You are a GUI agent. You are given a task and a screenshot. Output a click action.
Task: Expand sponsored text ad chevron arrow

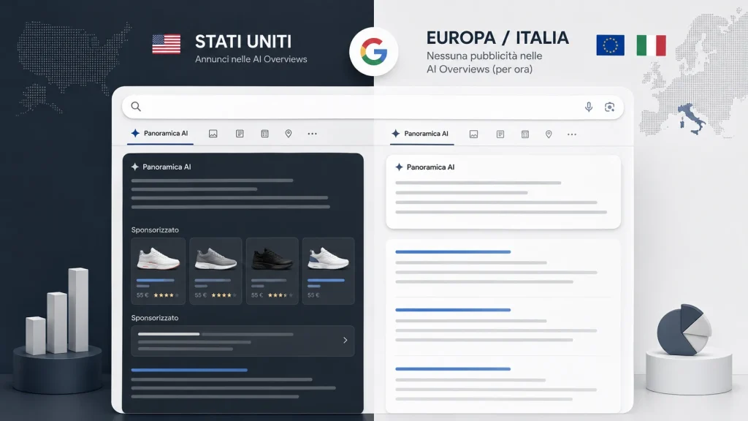click(x=345, y=341)
